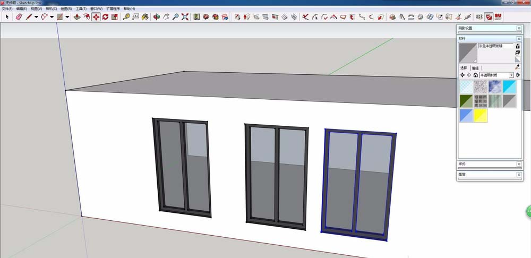Choose the Offset tool
The height and width of the screenshot is (258, 531).
click(87, 16)
